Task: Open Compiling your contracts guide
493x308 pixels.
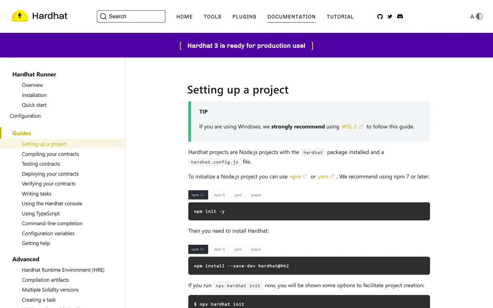Action: click(50, 154)
